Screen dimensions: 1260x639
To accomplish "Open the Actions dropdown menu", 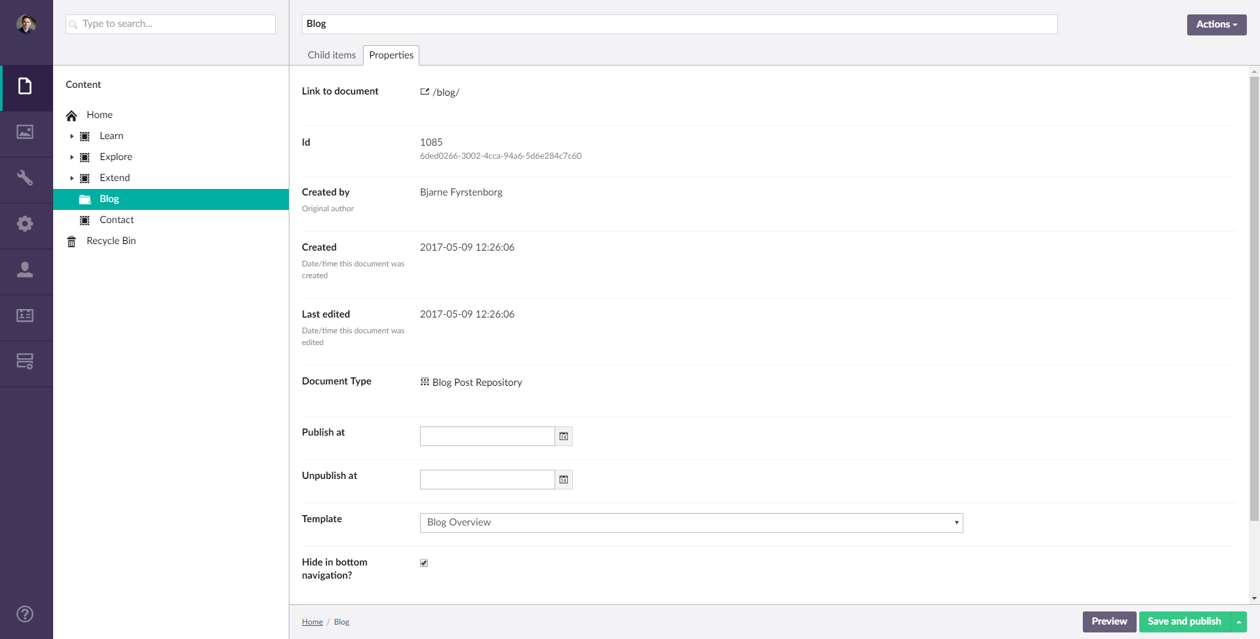I will 1216,24.
